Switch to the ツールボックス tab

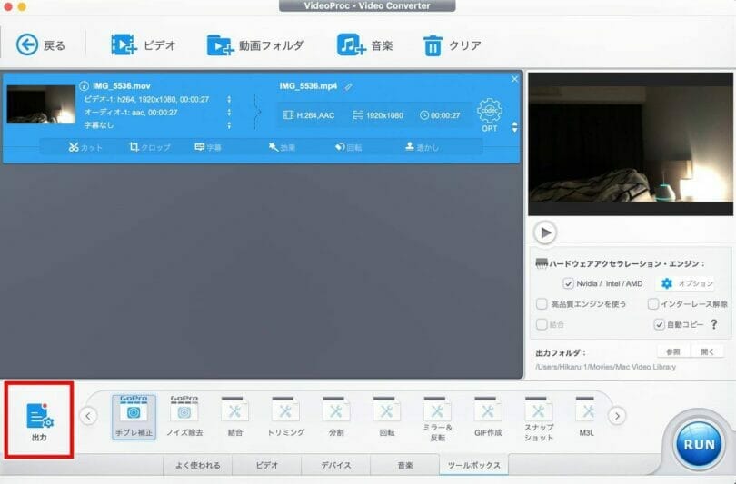(x=474, y=465)
